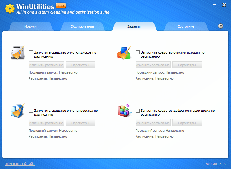Click Последний запуск: Неизвестно under disk cleaner
Viewport: 231px width, 169px height.
click(x=53, y=72)
